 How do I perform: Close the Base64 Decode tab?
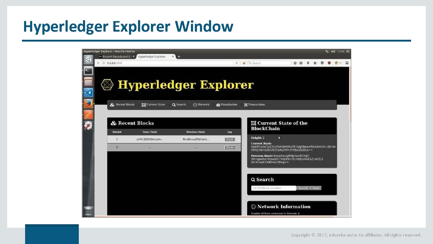coord(134,56)
